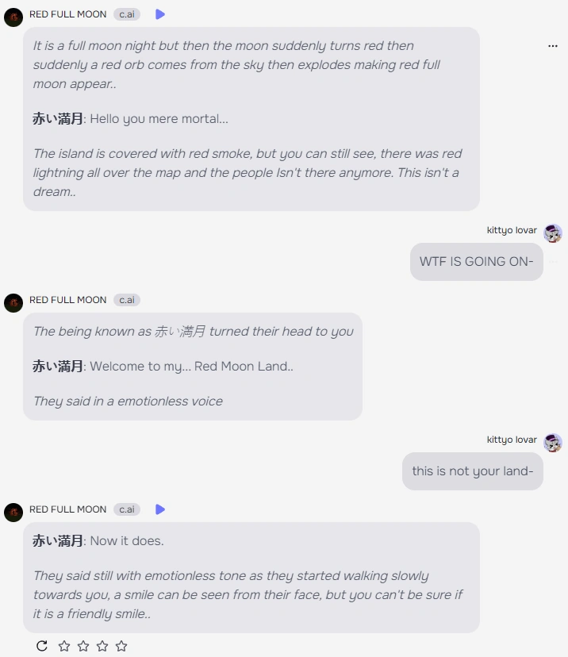Click the c.ai badge above the 'Welcome to my' message

(127, 300)
